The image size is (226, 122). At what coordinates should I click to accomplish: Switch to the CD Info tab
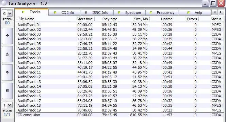(64, 13)
